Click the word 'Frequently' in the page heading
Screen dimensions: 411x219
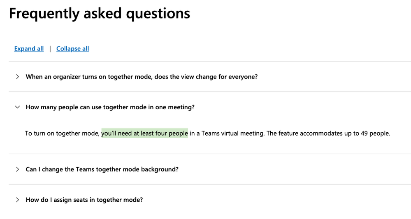click(x=44, y=14)
